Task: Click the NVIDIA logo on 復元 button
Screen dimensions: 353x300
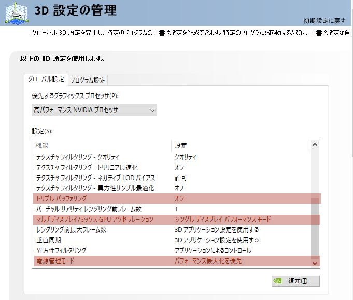Action: click(x=277, y=281)
